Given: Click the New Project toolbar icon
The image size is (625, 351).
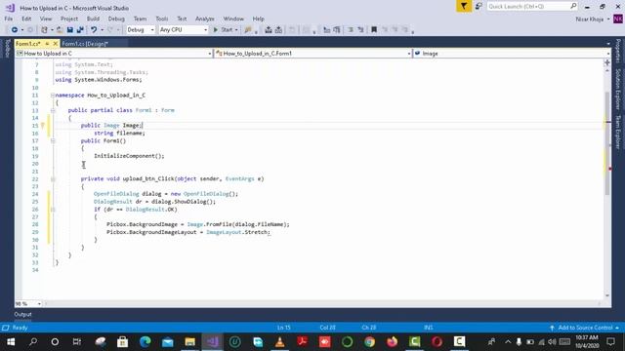Looking at the screenshot, I should pos(44,30).
